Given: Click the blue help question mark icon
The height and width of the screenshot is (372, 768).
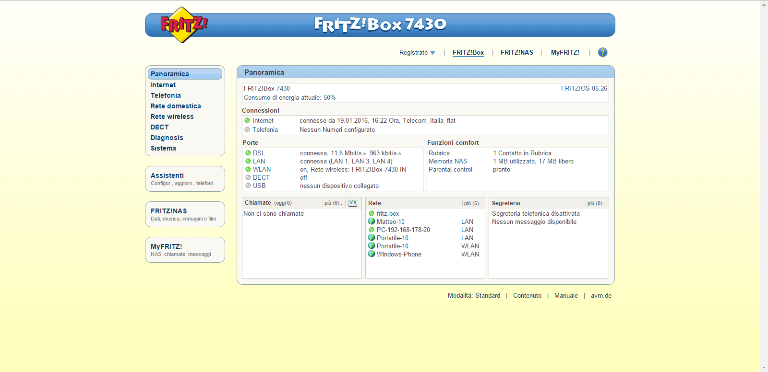Looking at the screenshot, I should point(602,52).
